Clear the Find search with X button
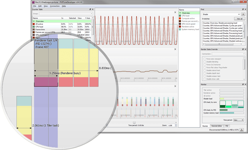 point(243,14)
